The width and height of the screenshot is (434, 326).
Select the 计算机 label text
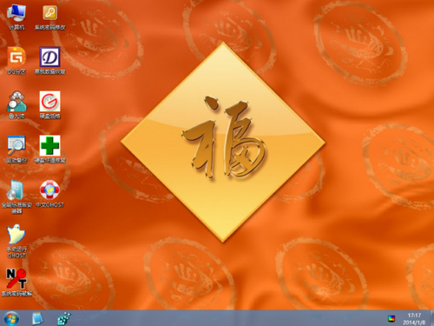16,28
